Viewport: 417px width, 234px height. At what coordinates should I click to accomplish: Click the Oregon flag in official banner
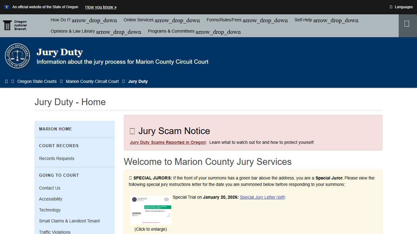click(x=7, y=7)
